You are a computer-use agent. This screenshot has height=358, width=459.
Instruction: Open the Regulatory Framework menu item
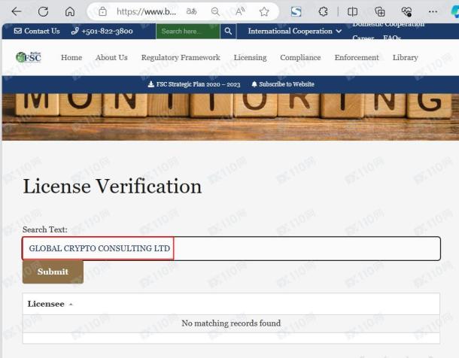point(181,58)
